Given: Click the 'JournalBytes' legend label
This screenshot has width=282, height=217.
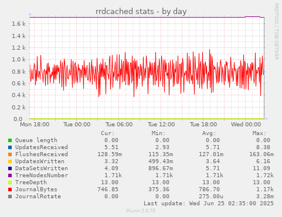Looking at the screenshot, I should pos(36,190).
